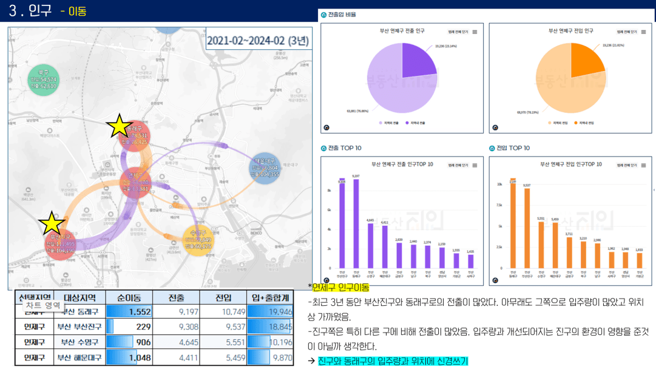Click the orange 1,833 기장군 bar in 전입 TOP 10
Viewport: 656px width, 369px height.
[x=639, y=260]
